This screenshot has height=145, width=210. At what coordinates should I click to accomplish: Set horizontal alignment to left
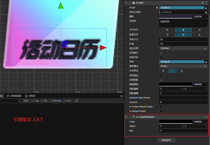click(167, 30)
